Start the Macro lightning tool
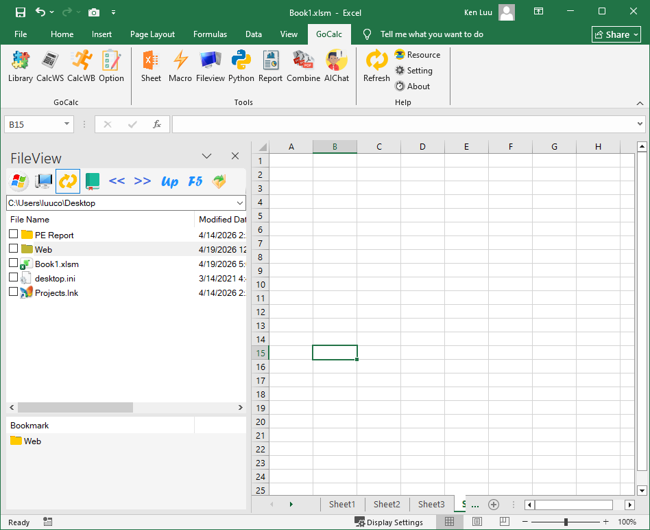This screenshot has height=530, width=650. click(180, 67)
